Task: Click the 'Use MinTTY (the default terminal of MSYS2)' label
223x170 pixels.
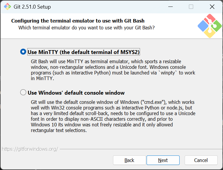Action: click(84, 52)
